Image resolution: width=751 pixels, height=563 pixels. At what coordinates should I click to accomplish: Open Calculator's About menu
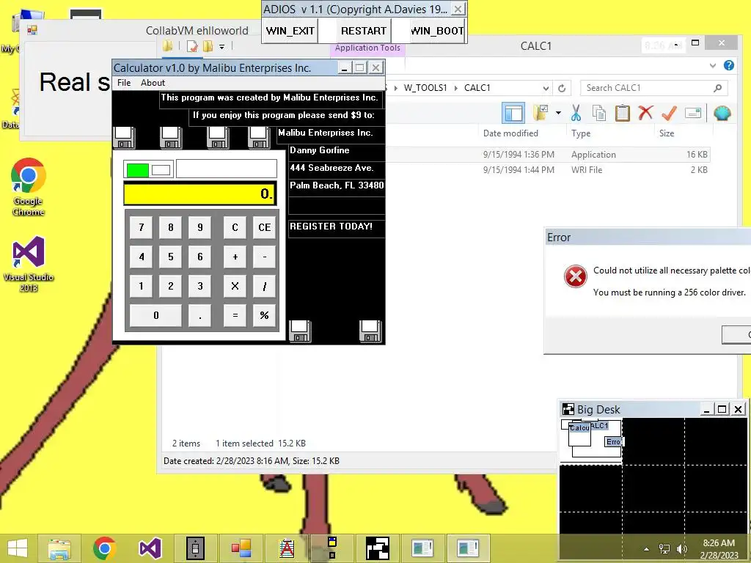click(153, 83)
